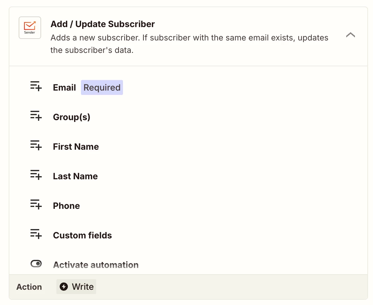
Task: Collapse the Add / Update Subscriber card chevron
Action: (350, 35)
